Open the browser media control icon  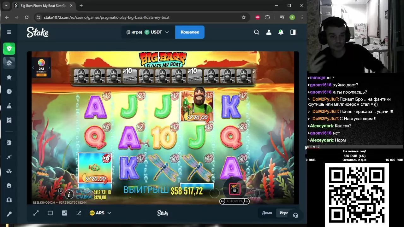tap(282, 17)
